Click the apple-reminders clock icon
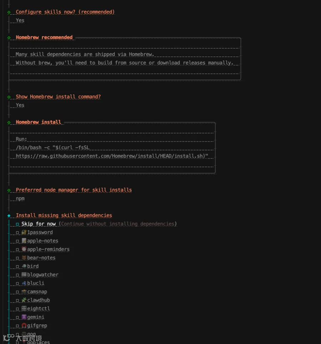The image size is (321, 344). pyautogui.click(x=24, y=249)
